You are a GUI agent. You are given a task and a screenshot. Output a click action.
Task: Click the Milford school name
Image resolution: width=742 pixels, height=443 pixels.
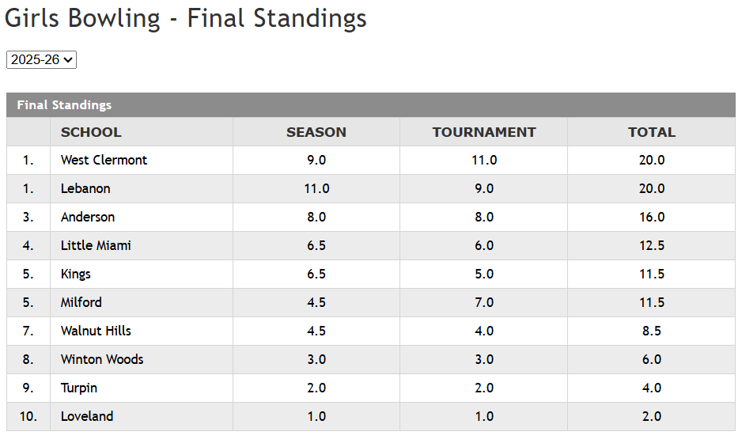click(81, 302)
